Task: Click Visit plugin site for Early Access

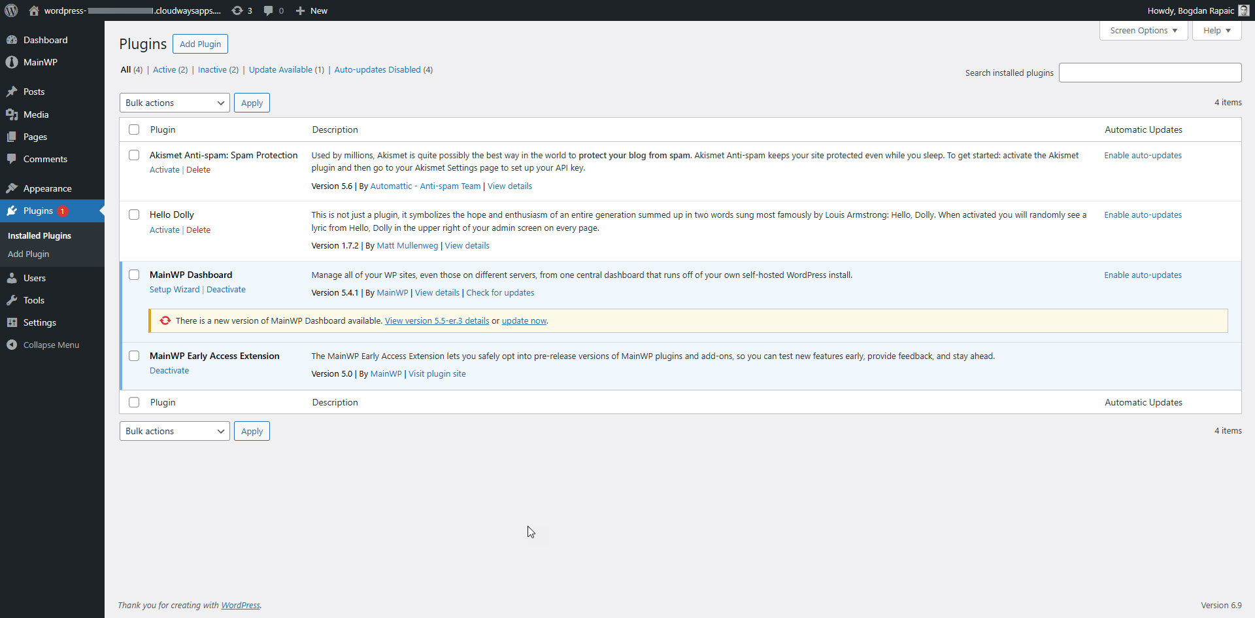Action: (x=437, y=374)
